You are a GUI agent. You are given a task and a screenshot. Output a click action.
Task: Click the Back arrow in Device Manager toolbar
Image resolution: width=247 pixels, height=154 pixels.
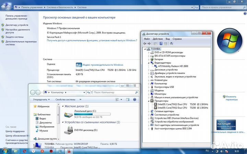[x=145, y=43]
